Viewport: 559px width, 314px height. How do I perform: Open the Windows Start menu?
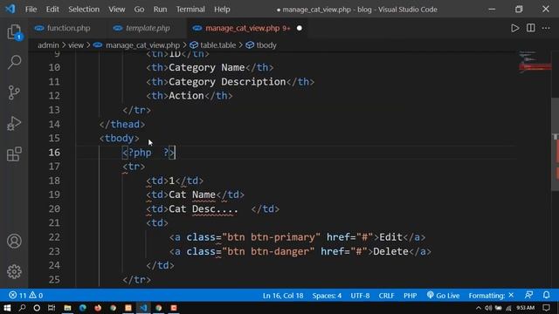tap(7, 308)
